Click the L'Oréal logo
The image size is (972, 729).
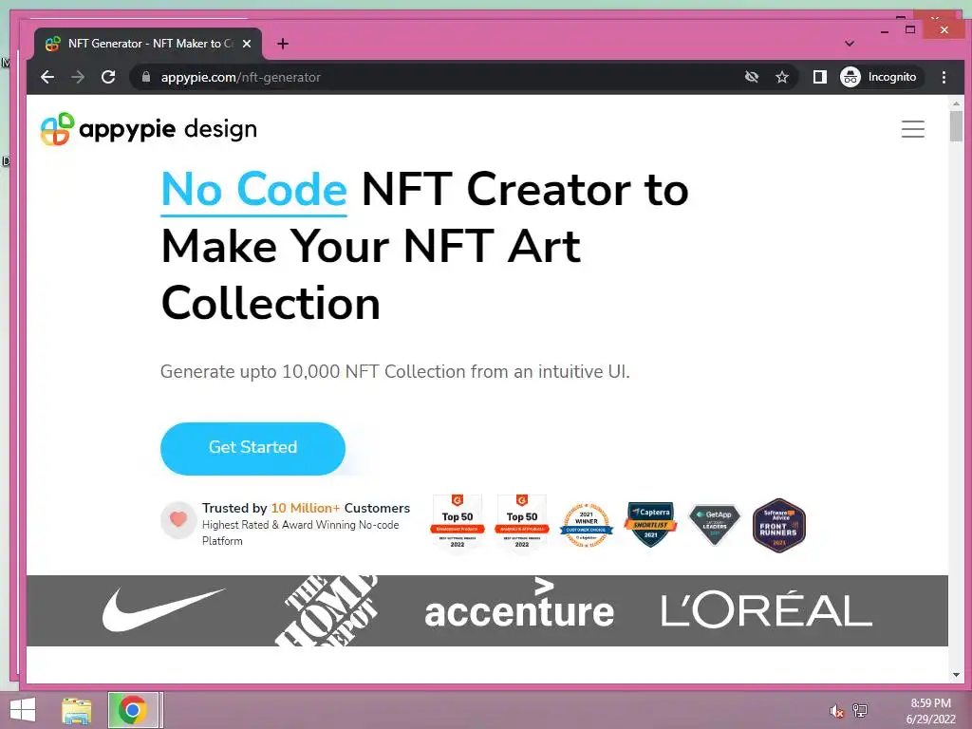pos(767,609)
